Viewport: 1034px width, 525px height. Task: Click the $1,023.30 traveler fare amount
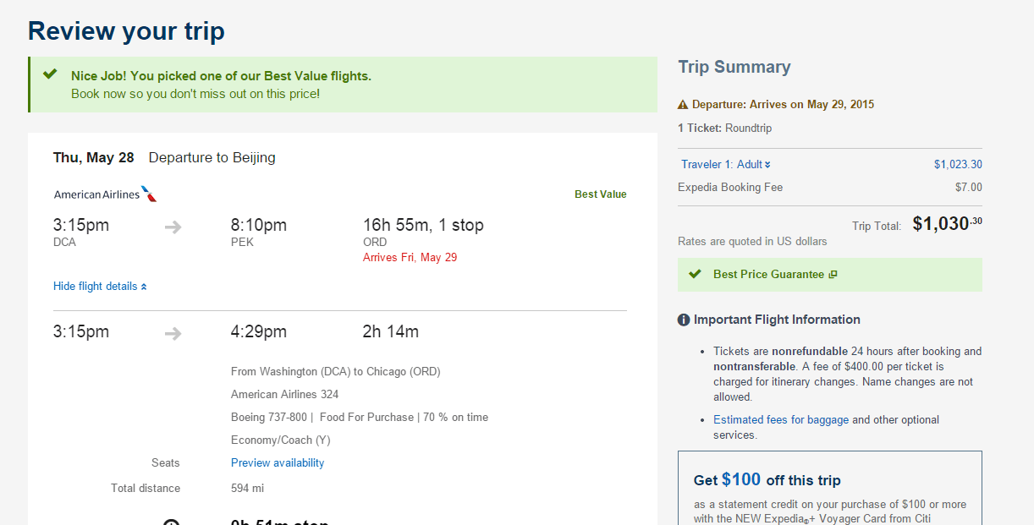[x=958, y=165]
